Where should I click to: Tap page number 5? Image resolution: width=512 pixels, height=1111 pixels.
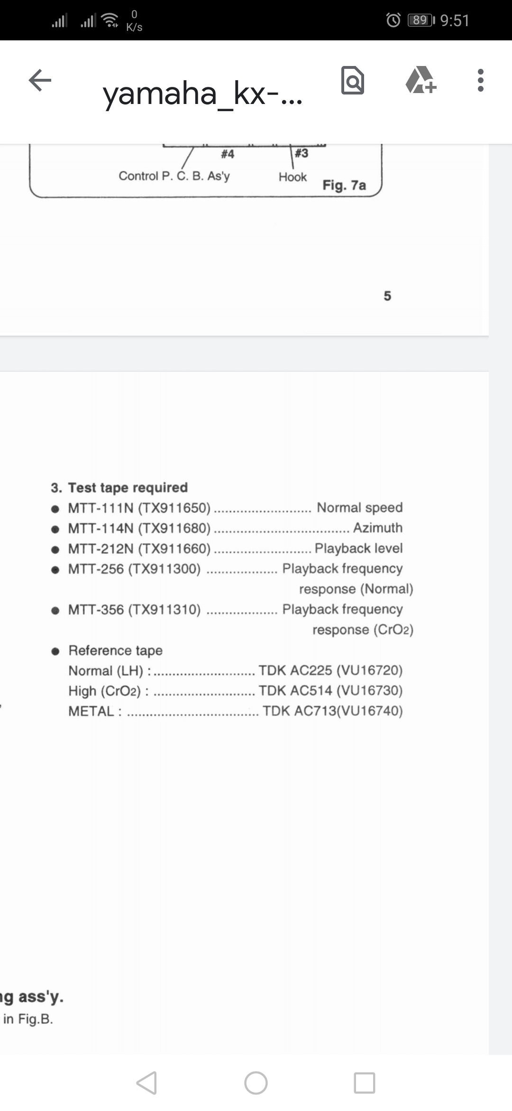coord(387,296)
